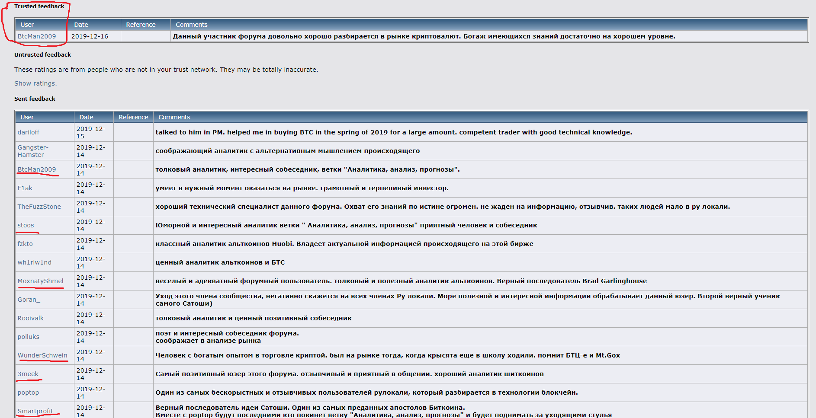Image resolution: width=816 pixels, height=418 pixels.
Task: Click Reference header in Sent feedback table
Action: (x=133, y=117)
